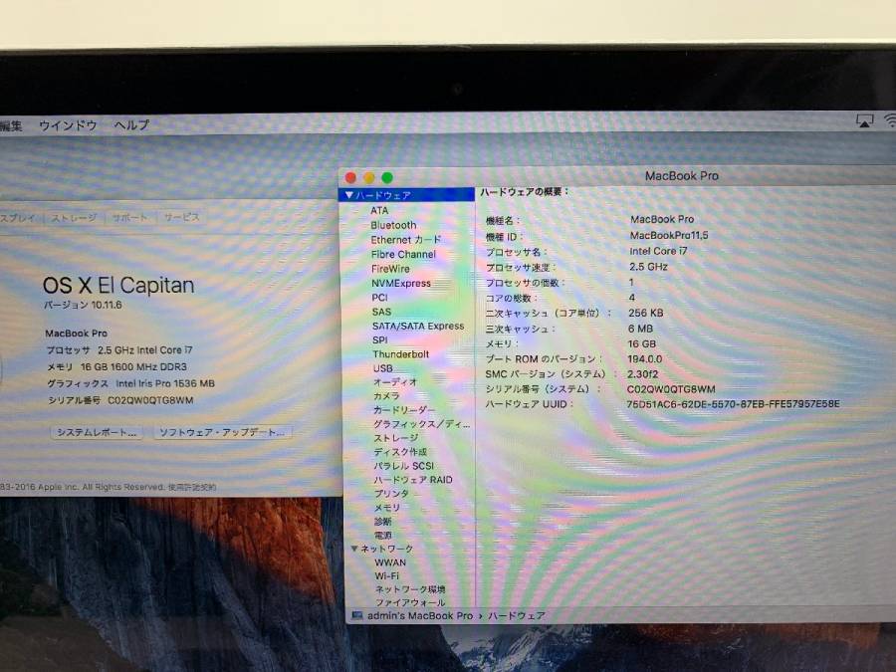896x672 pixels.
Task: Click ハードウェア in bottom path bar
Action: (x=516, y=616)
